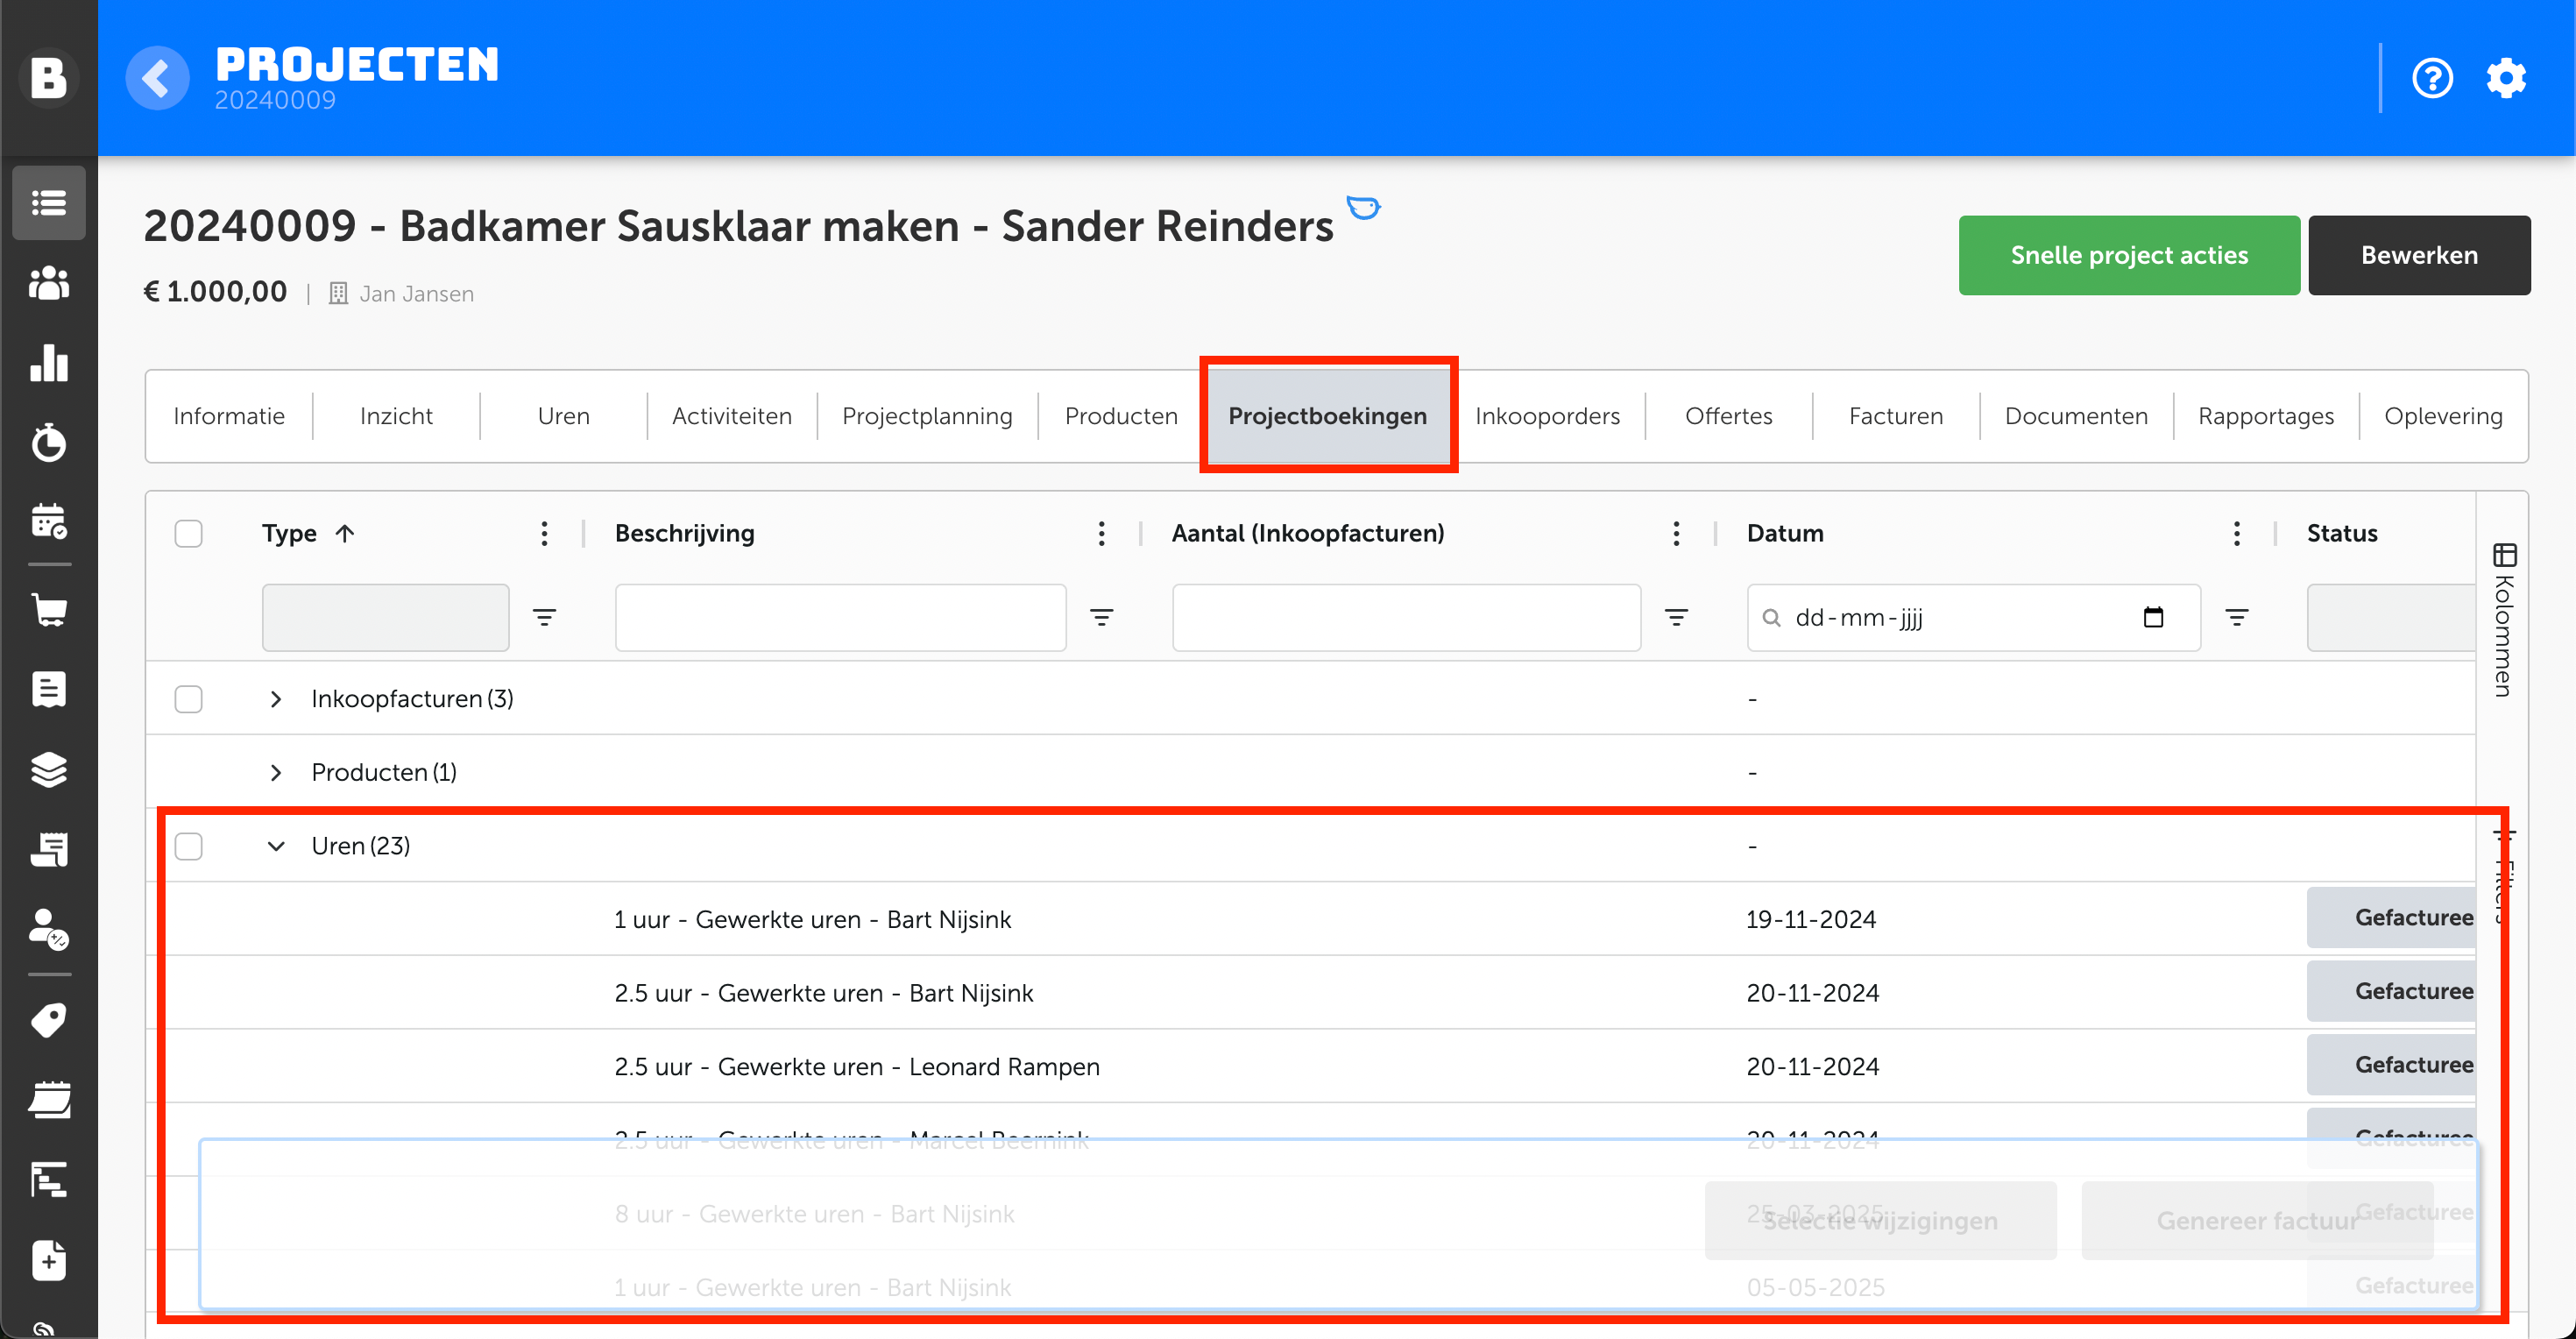Click the building icon next to Jan Jansen
The height and width of the screenshot is (1339, 2576).
(338, 293)
